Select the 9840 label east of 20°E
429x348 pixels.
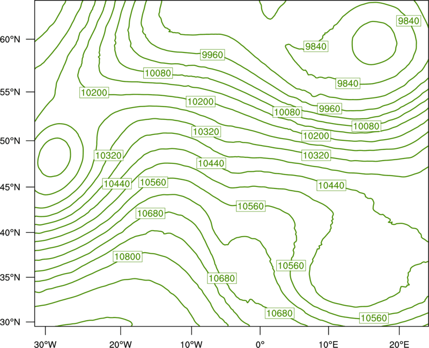pyautogui.click(x=409, y=21)
